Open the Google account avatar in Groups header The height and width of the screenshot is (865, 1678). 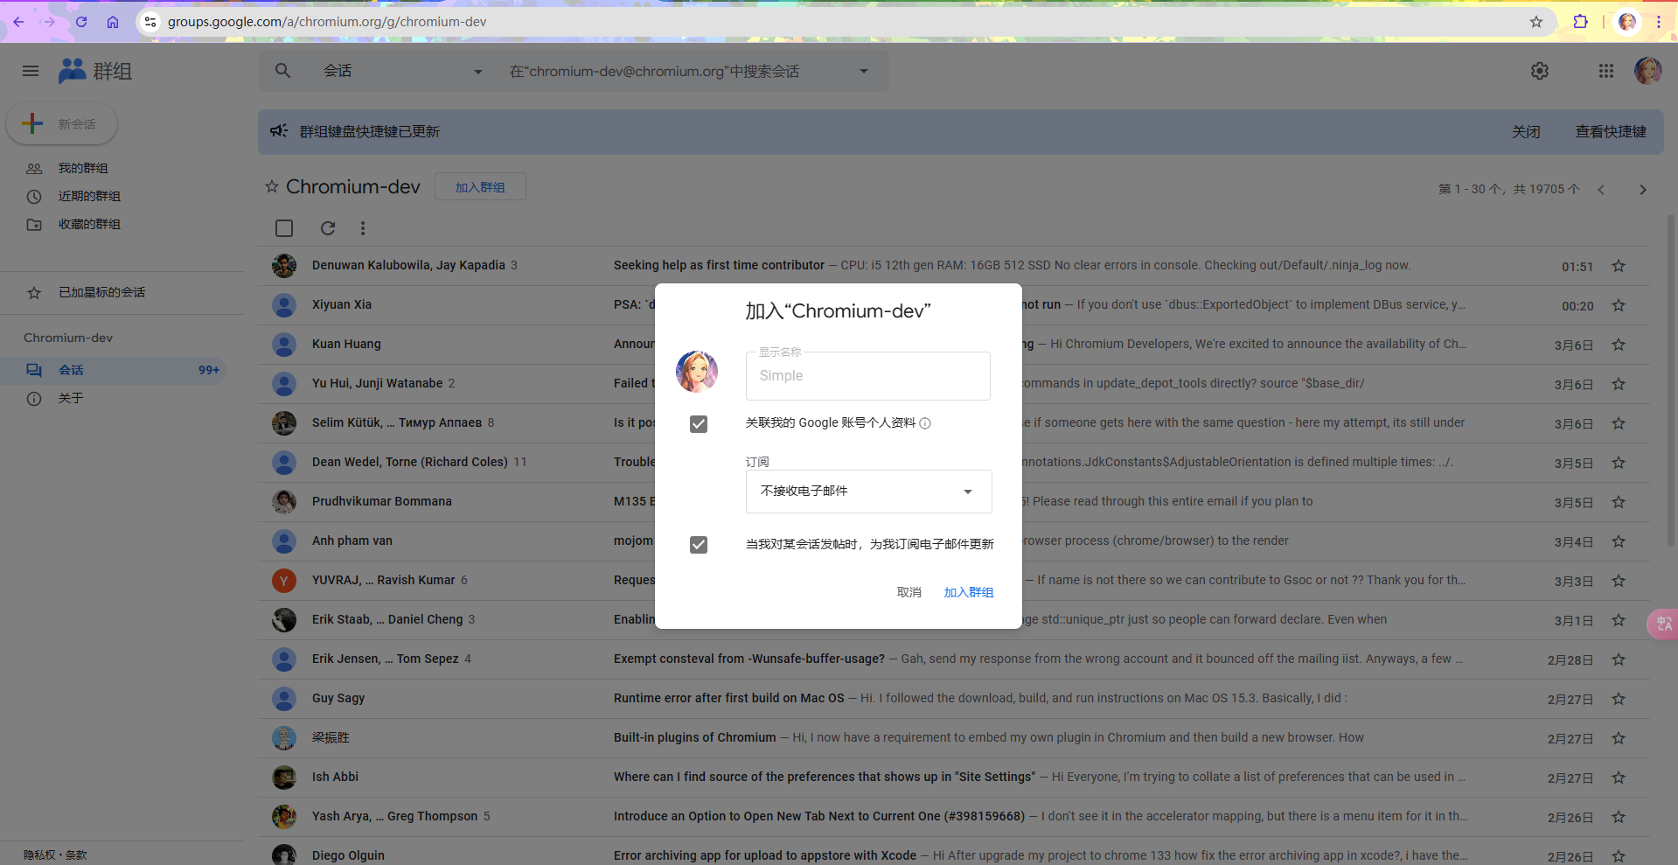point(1648,71)
